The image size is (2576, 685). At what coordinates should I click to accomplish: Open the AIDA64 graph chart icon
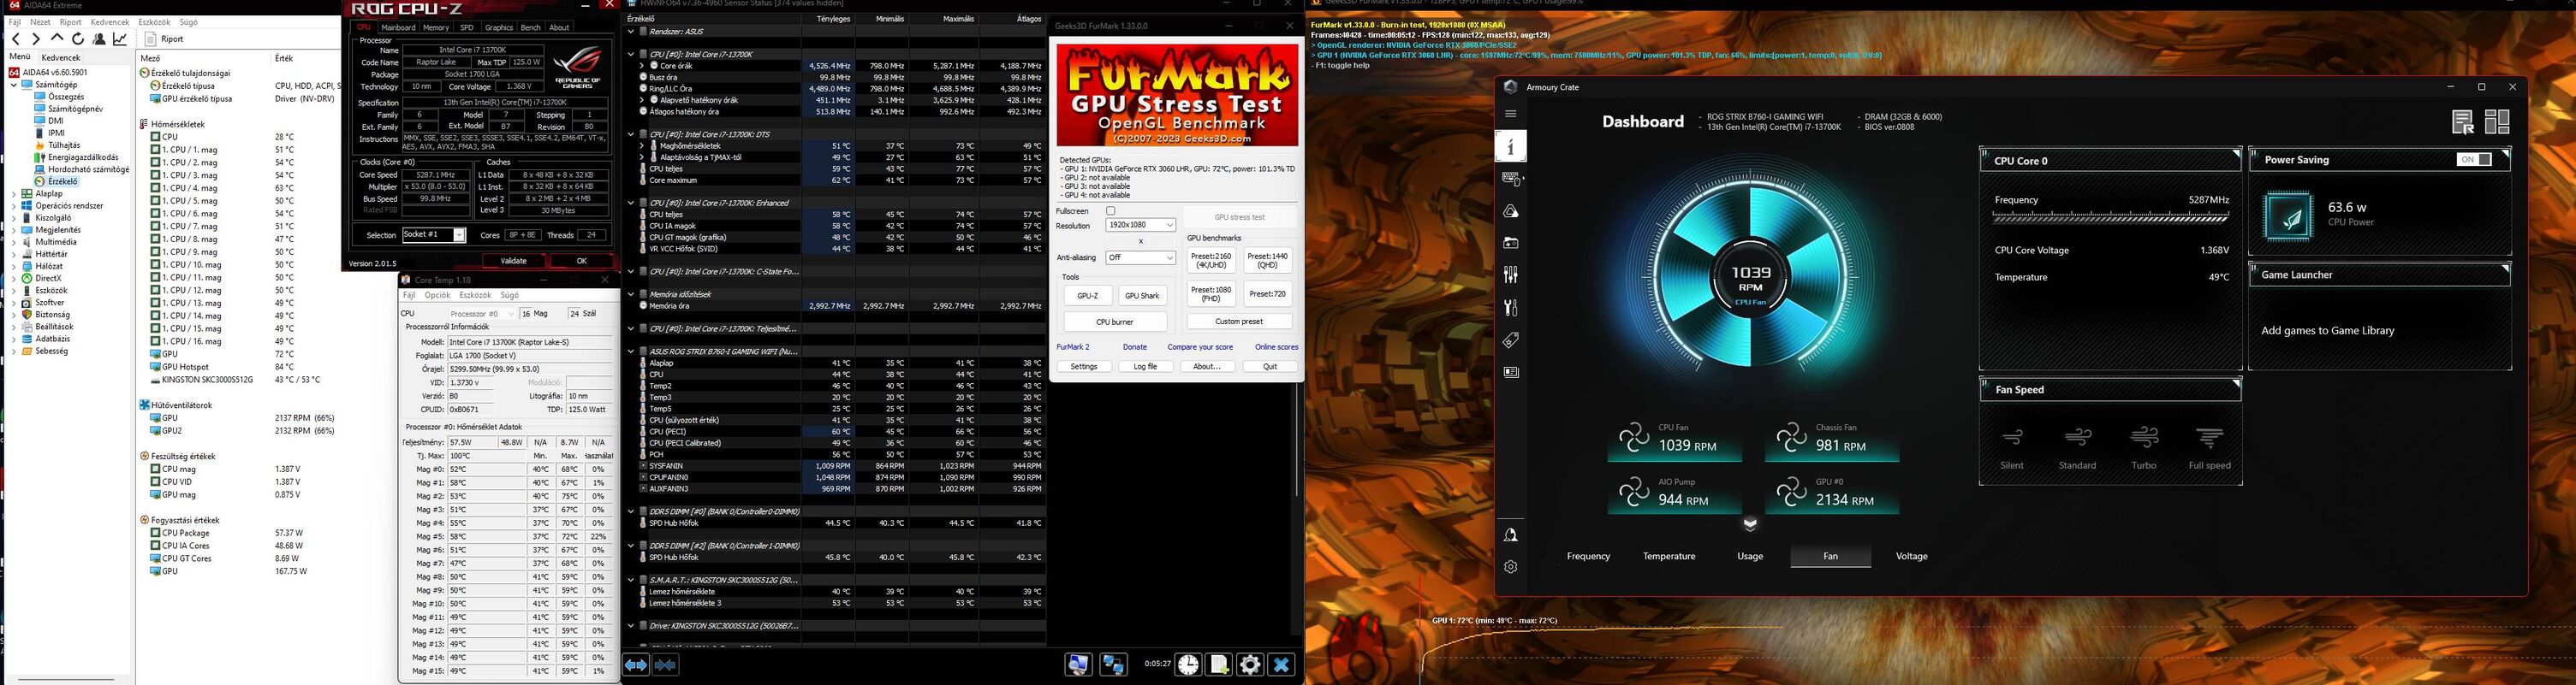[120, 39]
